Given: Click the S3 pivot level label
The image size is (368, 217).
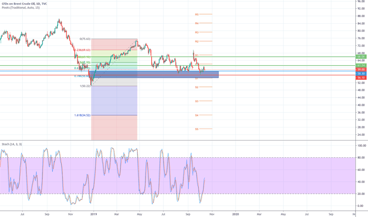Looking at the screenshot, I should point(197,101).
